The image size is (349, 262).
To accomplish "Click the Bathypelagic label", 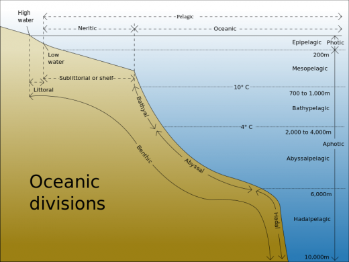I will click(311, 108).
